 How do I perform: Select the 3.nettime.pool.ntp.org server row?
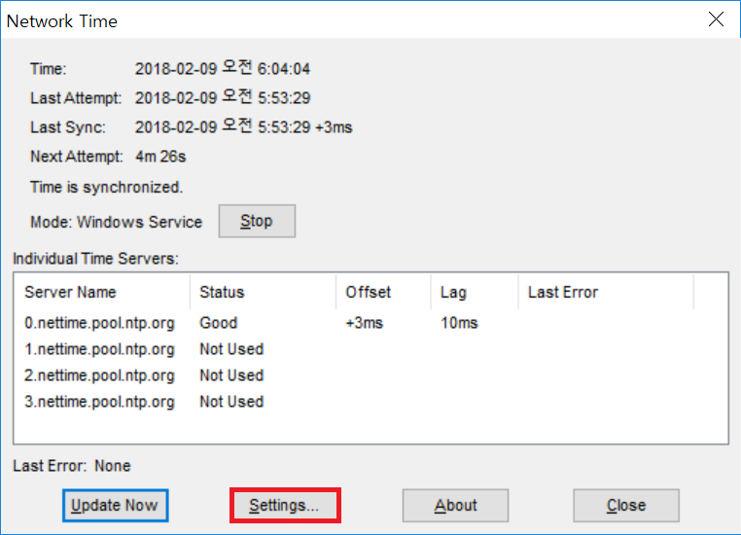(x=370, y=402)
